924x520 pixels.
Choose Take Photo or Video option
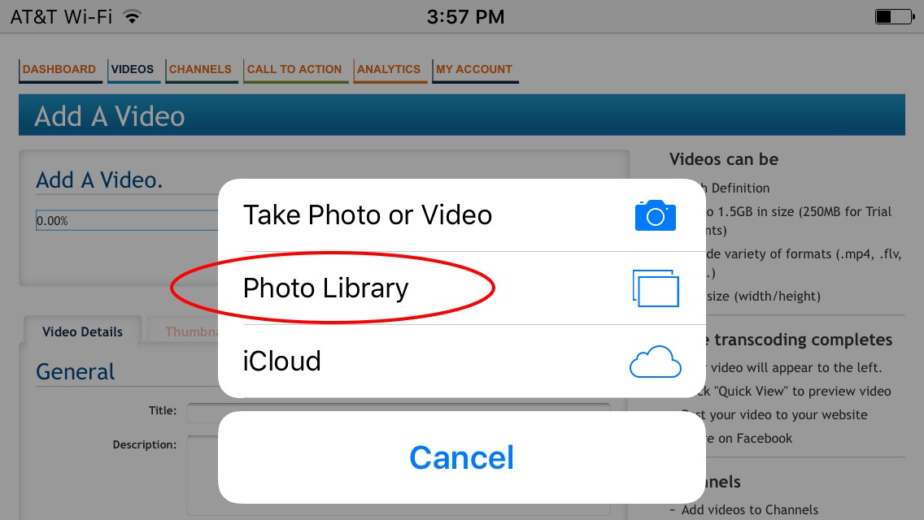[x=462, y=215]
